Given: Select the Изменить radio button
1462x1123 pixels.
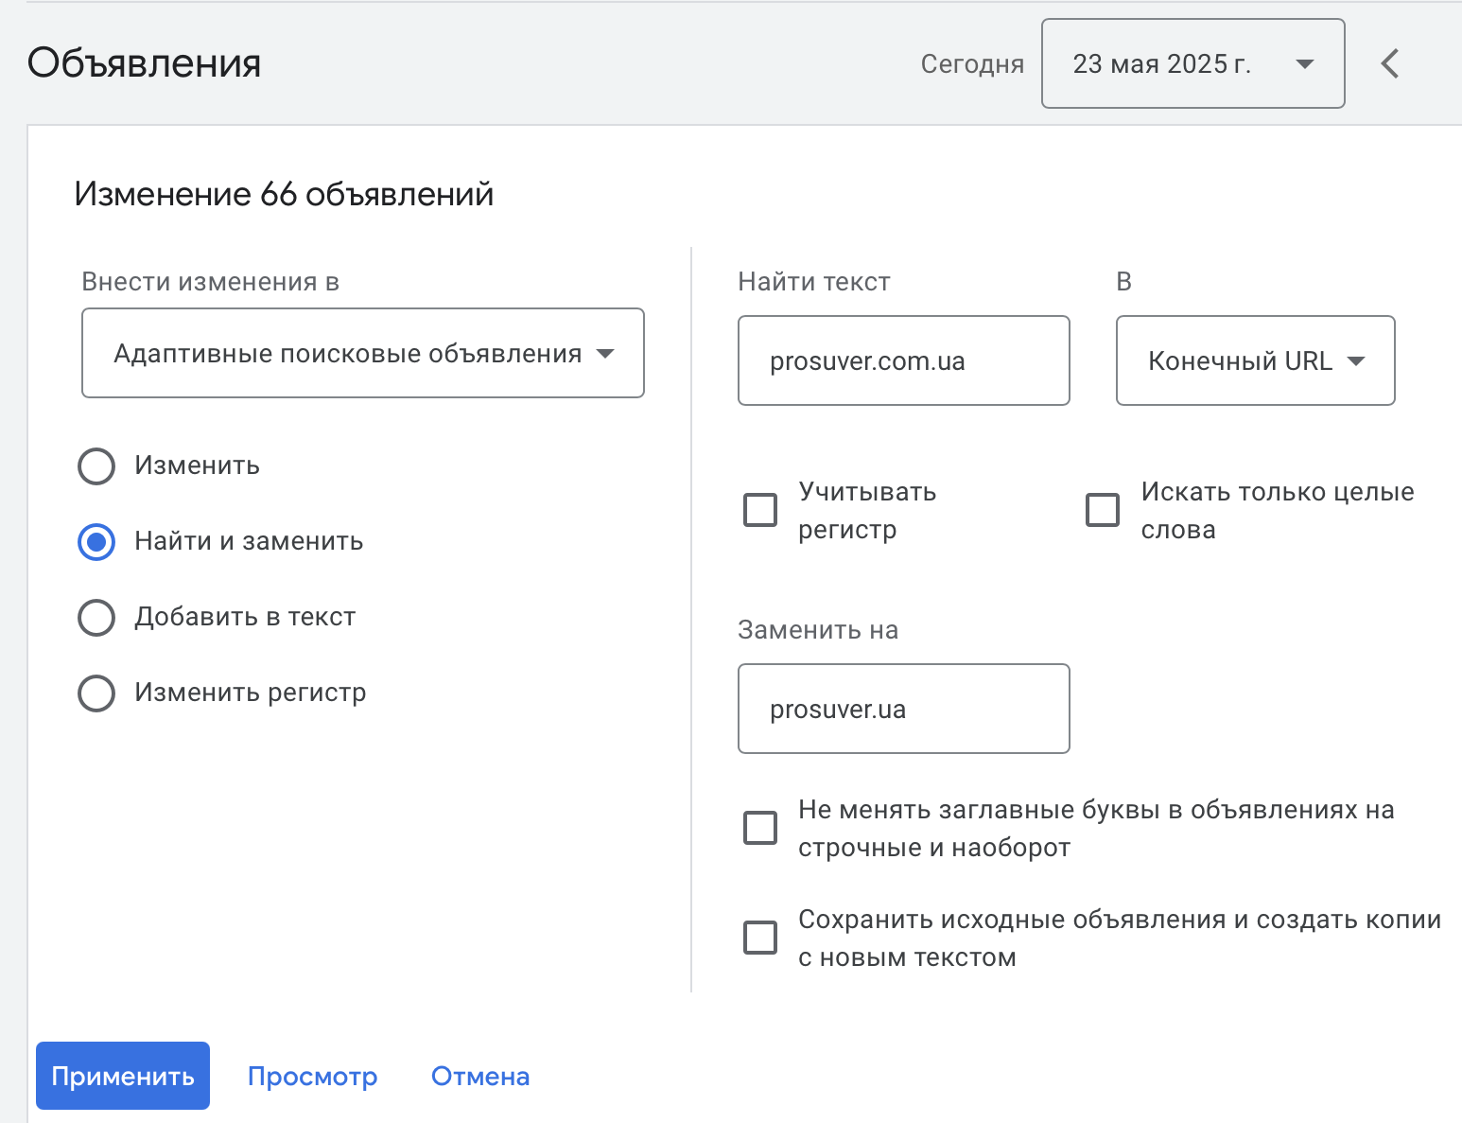Looking at the screenshot, I should pos(96,466).
